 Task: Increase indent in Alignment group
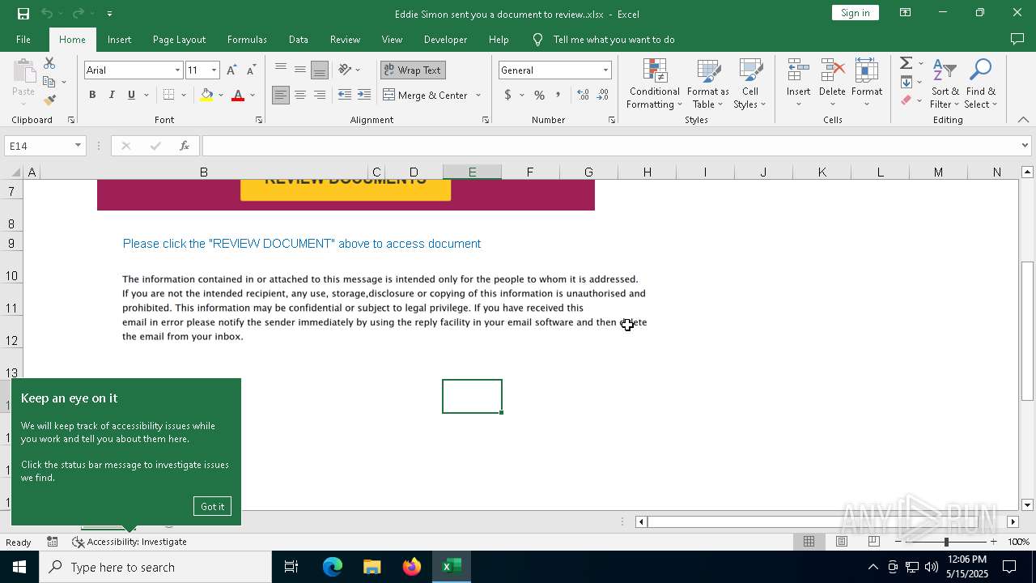click(365, 95)
